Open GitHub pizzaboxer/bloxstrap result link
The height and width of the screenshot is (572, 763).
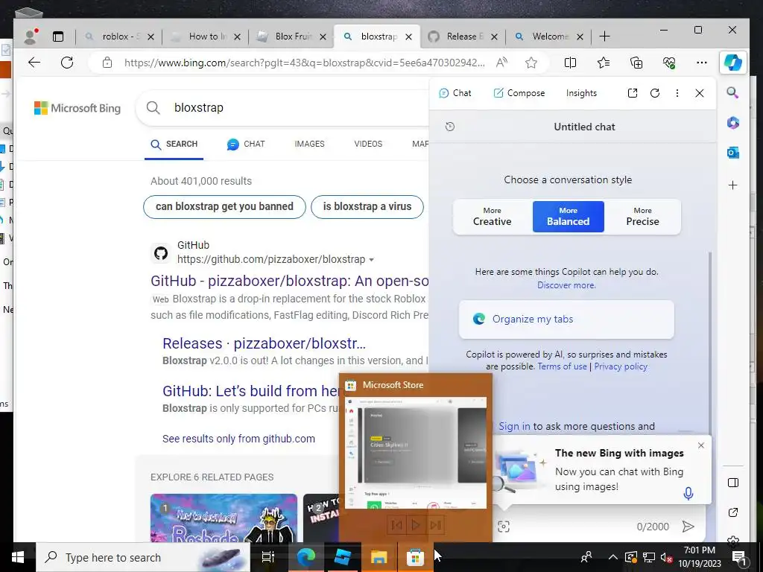290,281
